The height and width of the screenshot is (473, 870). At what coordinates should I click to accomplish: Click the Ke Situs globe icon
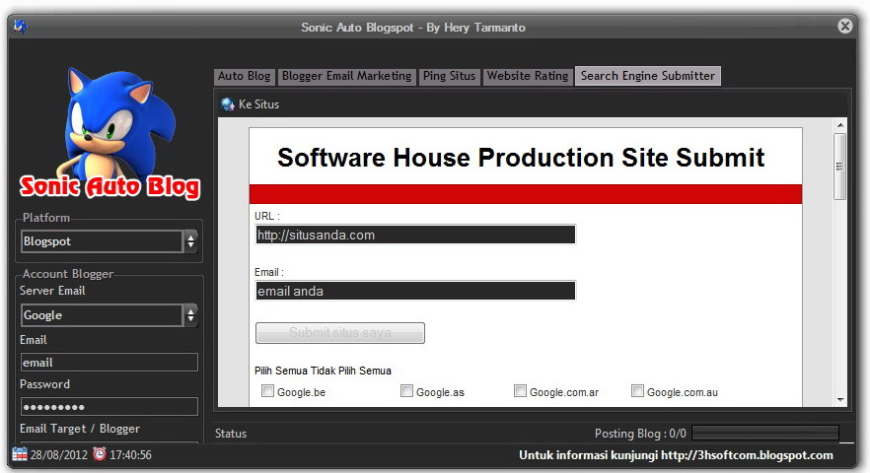click(228, 104)
